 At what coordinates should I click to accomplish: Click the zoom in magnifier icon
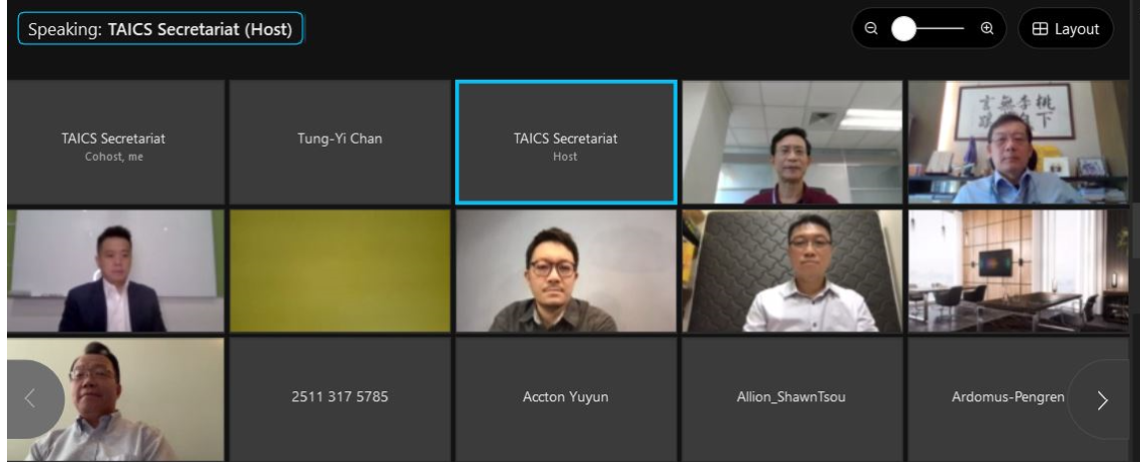point(986,28)
